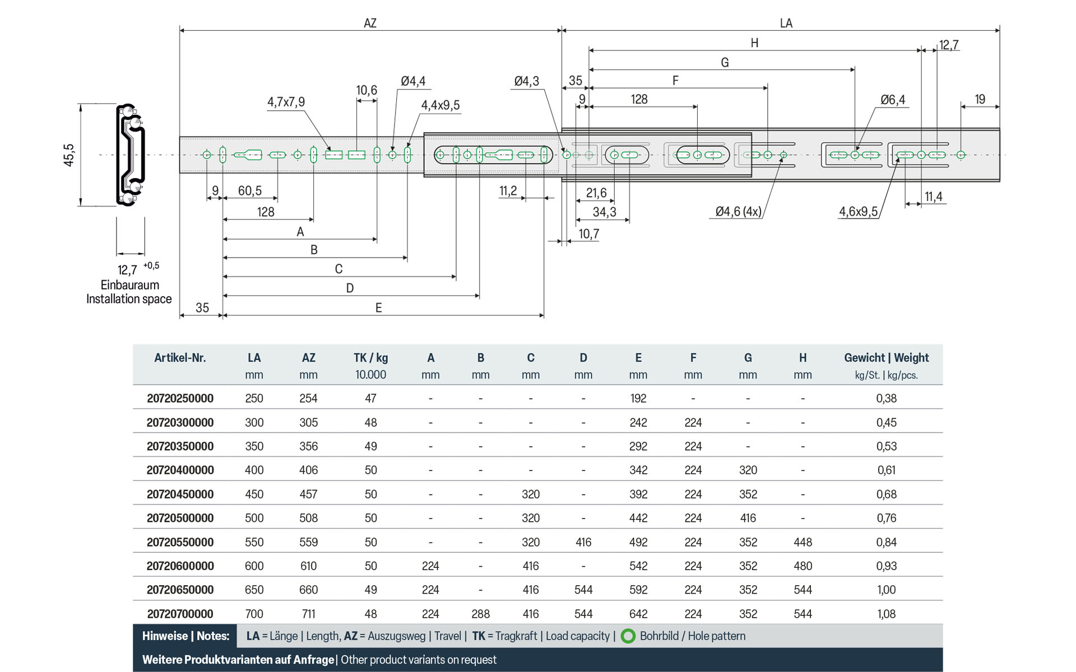The width and height of the screenshot is (1076, 672).
Task: Click weight value 1,08 in last row
Action: 886,614
